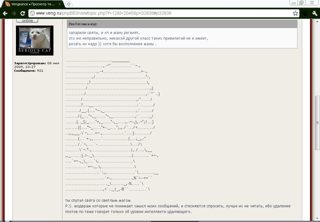Reload the forum page
This screenshot has width=320, height=222.
tap(22, 13)
